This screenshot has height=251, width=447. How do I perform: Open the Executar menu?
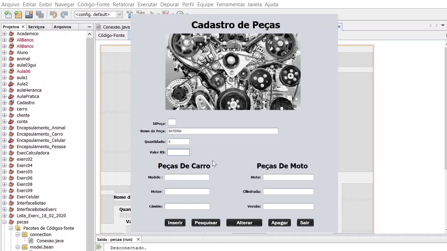click(x=147, y=5)
